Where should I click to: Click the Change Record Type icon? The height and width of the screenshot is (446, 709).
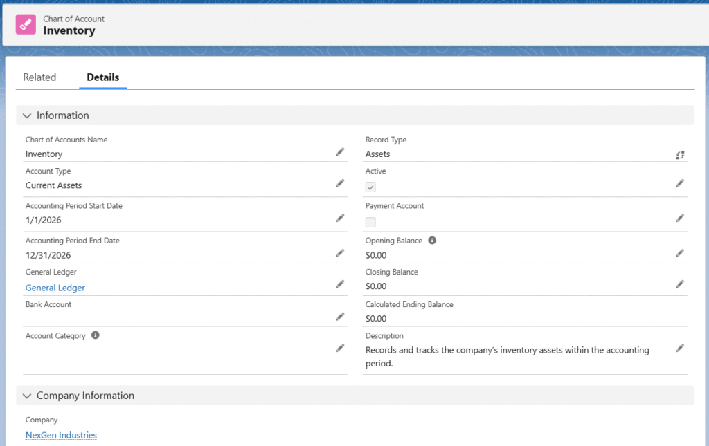[x=680, y=155]
